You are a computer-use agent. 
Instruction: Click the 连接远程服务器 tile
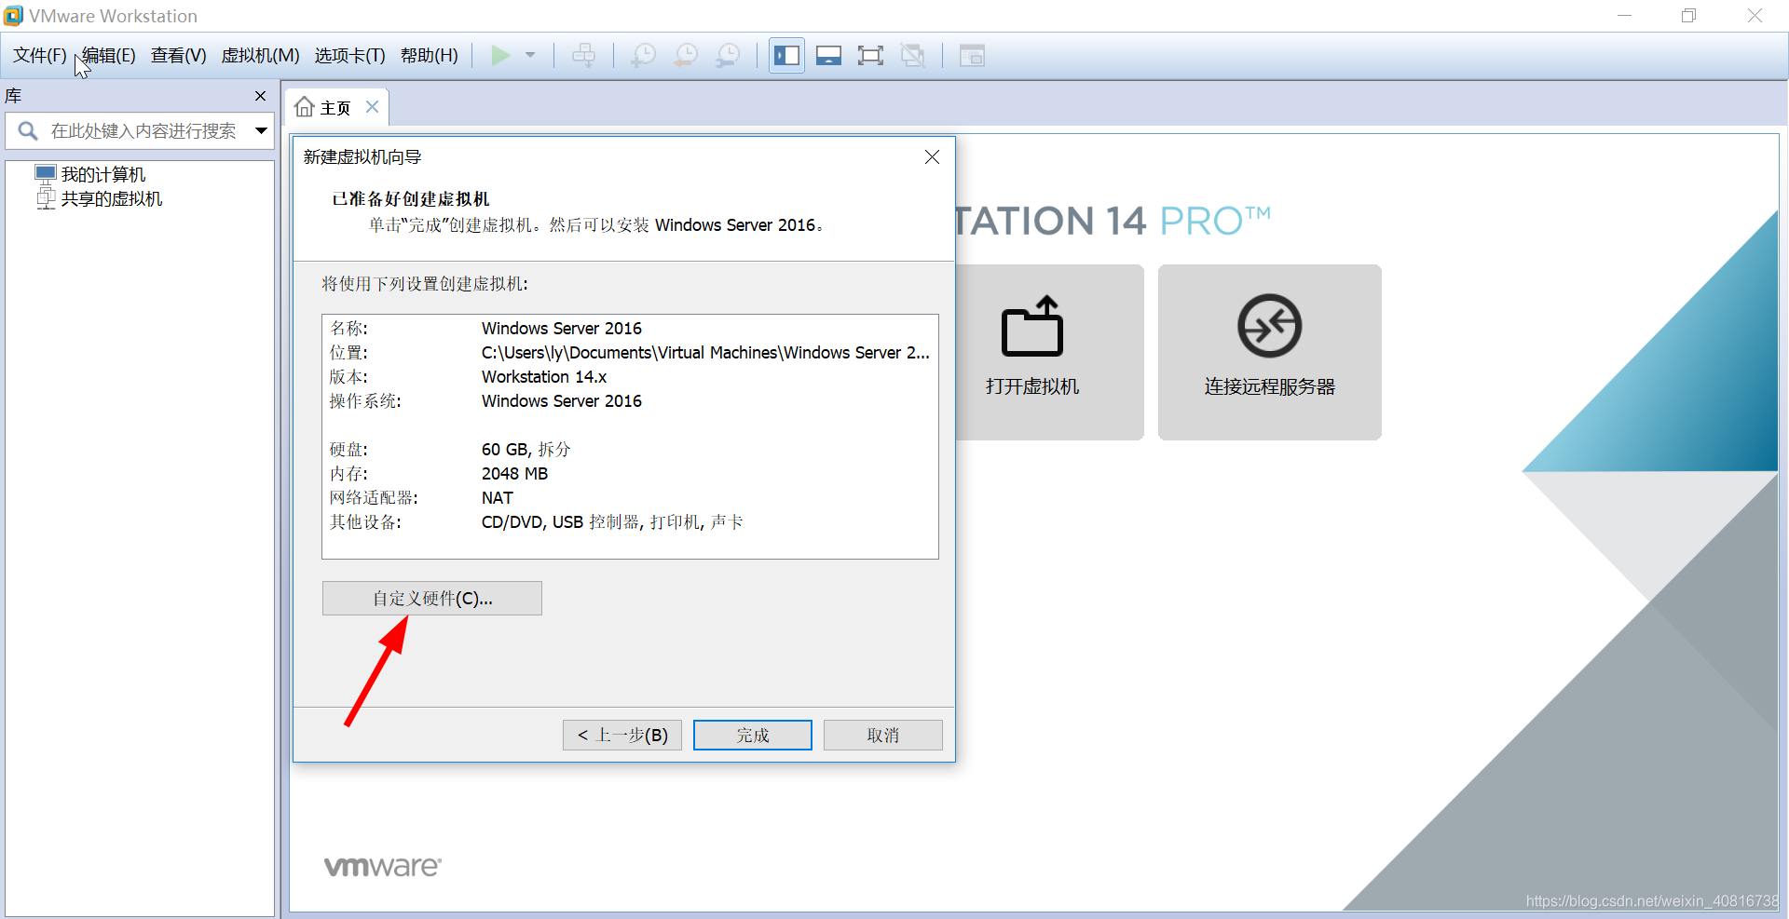(x=1270, y=352)
